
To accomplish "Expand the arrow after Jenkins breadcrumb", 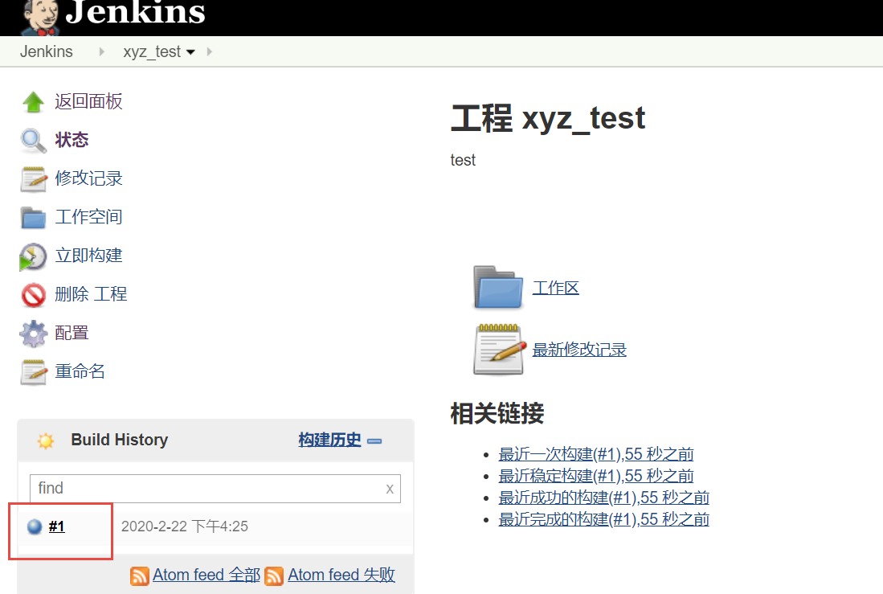I will 101,52.
